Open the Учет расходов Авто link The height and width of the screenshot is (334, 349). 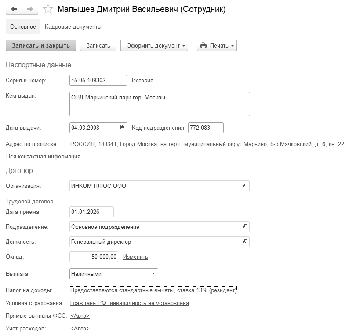pos(80,328)
